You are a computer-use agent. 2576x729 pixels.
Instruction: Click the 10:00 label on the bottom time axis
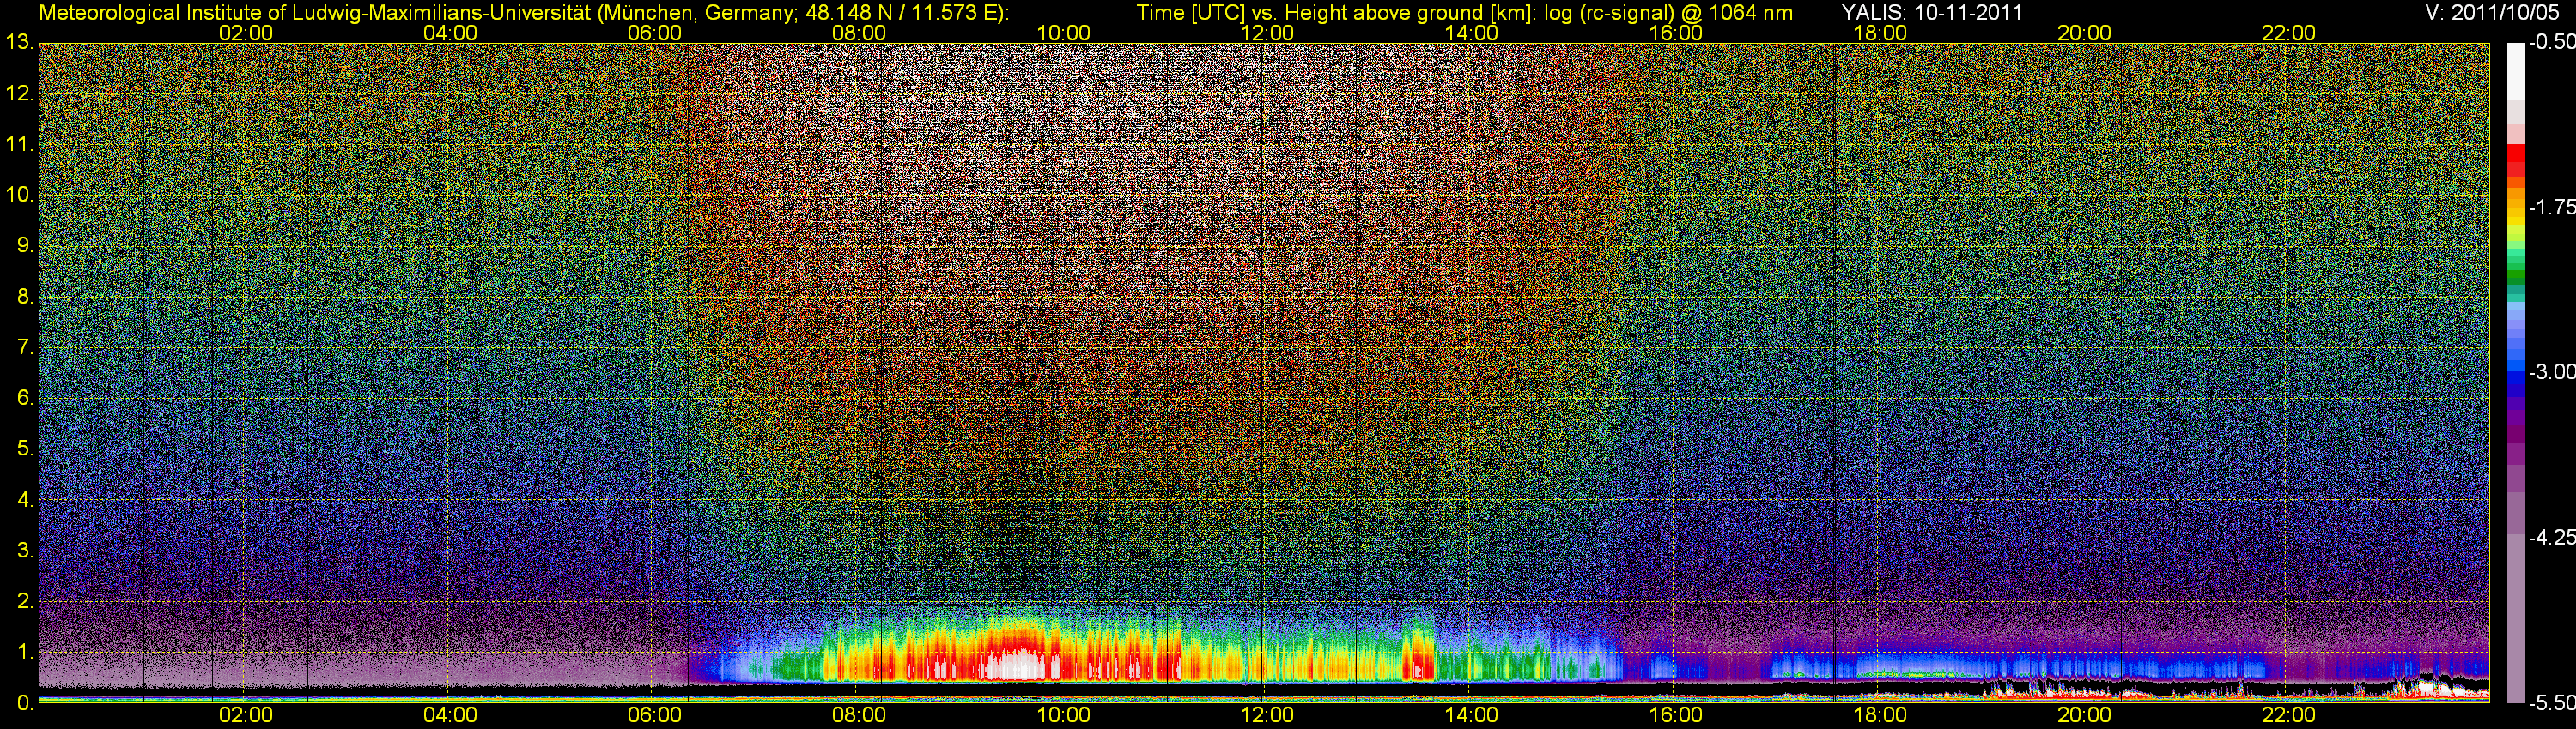pos(1063,715)
